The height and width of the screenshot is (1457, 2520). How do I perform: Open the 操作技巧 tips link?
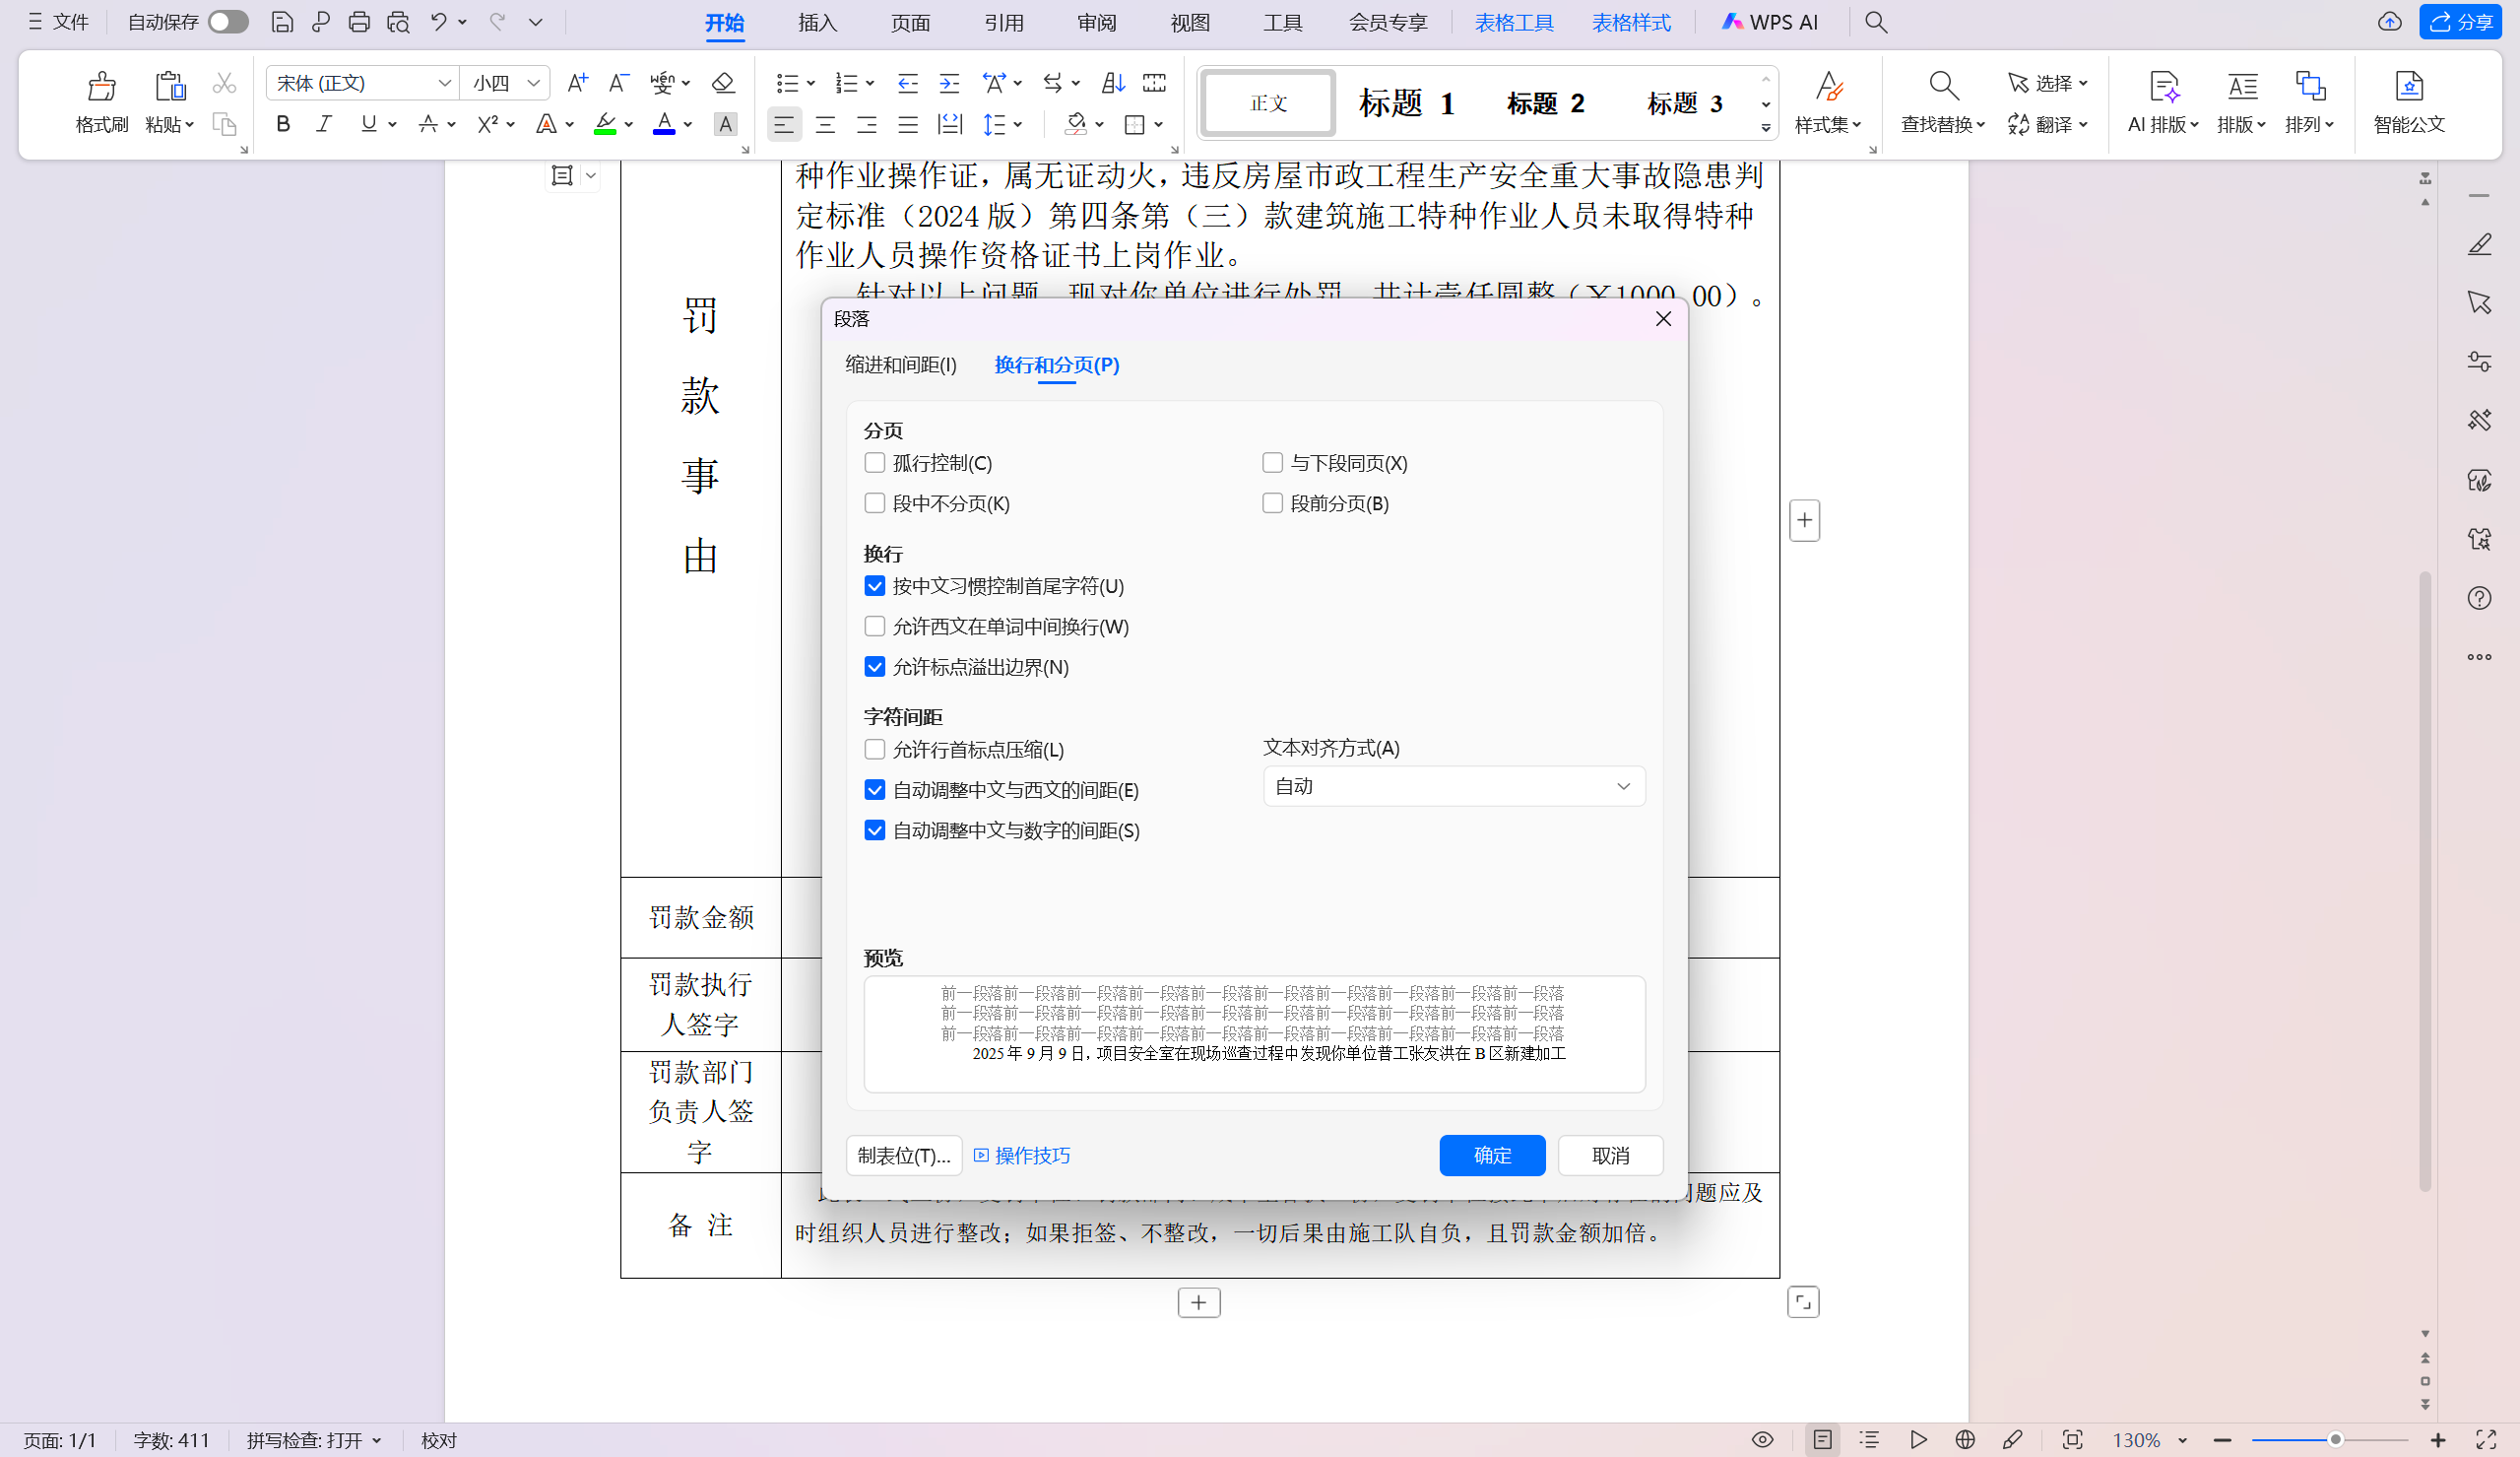pos(1022,1156)
